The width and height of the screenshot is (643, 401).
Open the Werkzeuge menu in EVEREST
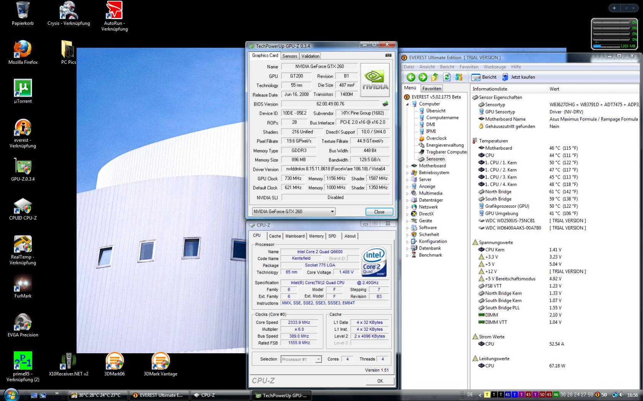point(494,67)
